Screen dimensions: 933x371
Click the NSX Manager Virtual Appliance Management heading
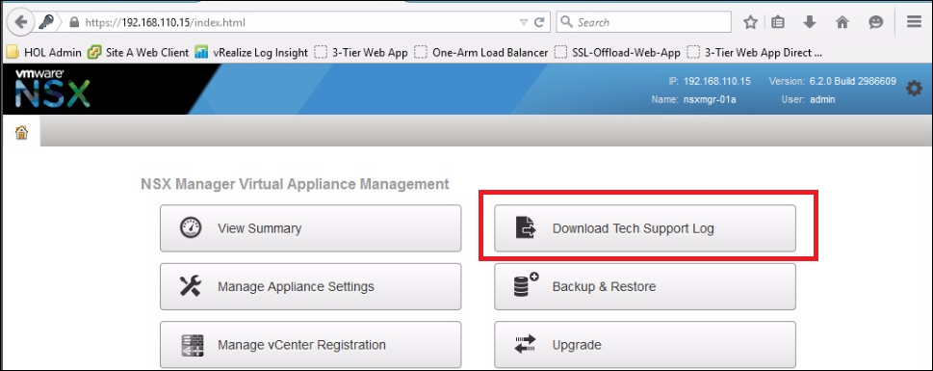point(296,184)
